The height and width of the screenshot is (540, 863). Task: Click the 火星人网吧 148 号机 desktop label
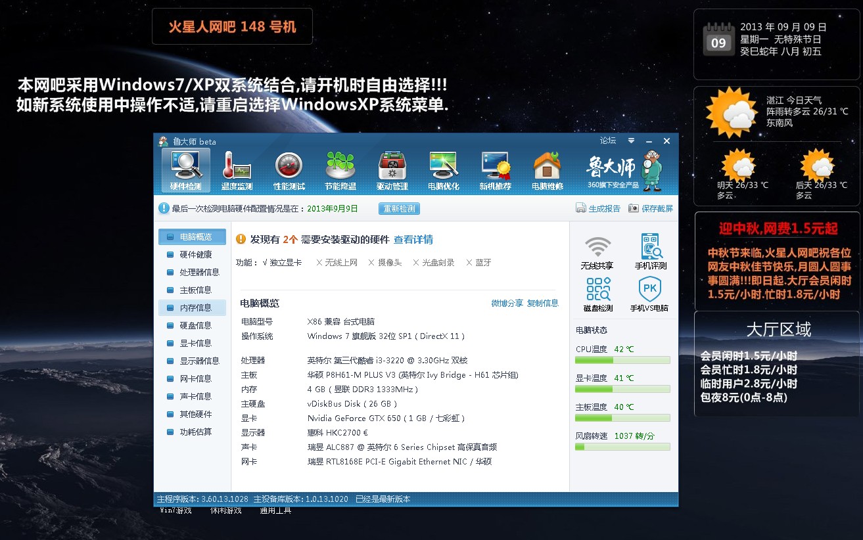click(232, 27)
